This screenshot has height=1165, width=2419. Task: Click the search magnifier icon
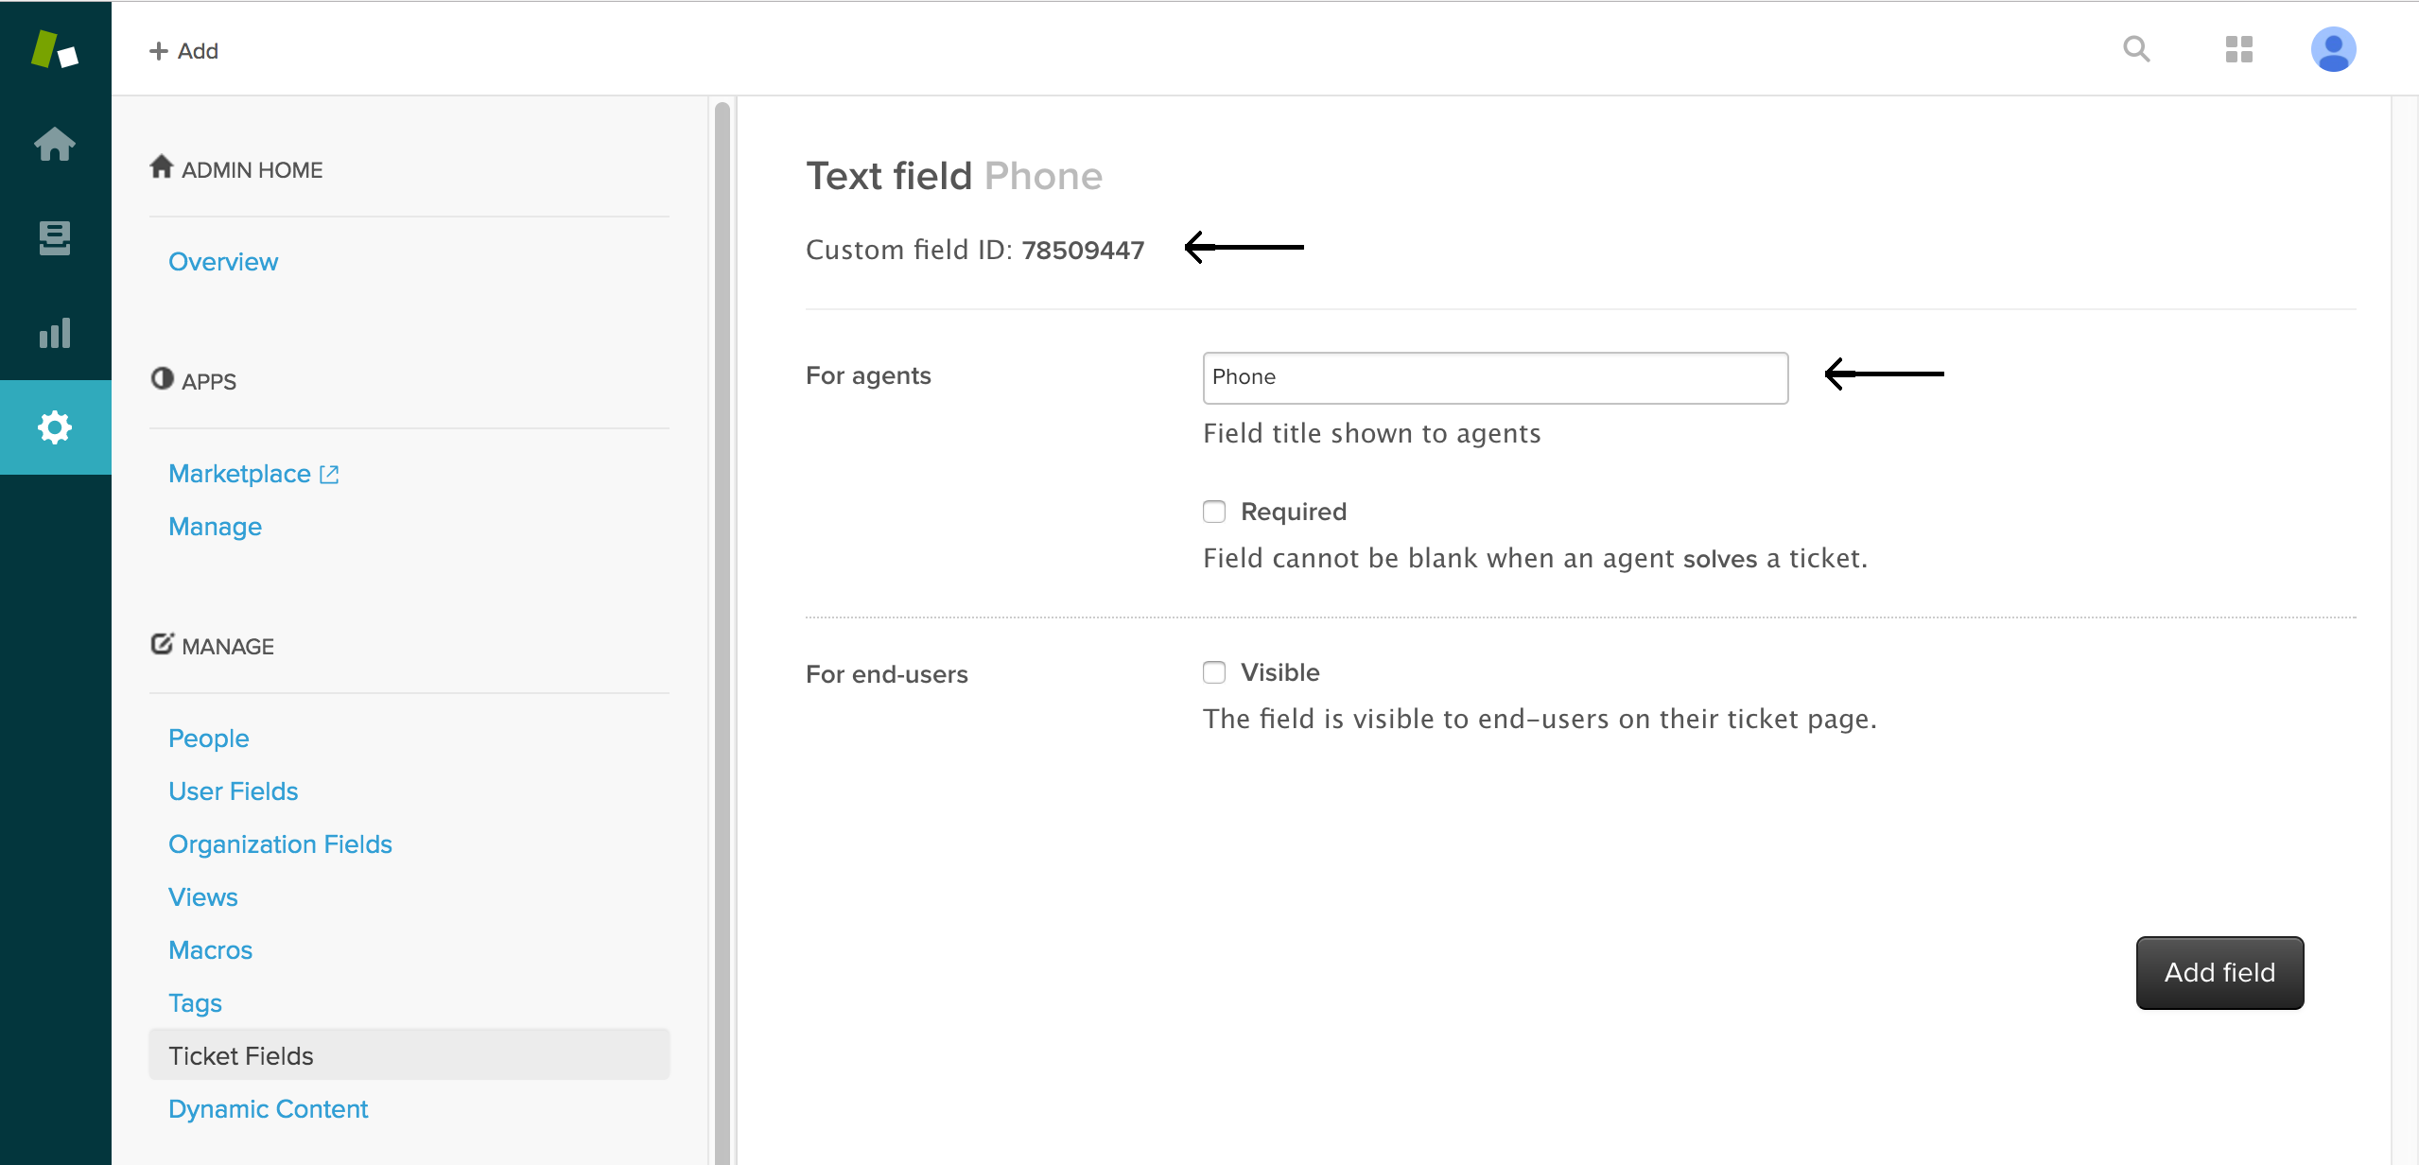tap(2136, 49)
